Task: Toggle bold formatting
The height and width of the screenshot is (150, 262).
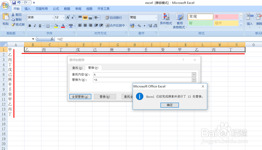Action: point(30,26)
